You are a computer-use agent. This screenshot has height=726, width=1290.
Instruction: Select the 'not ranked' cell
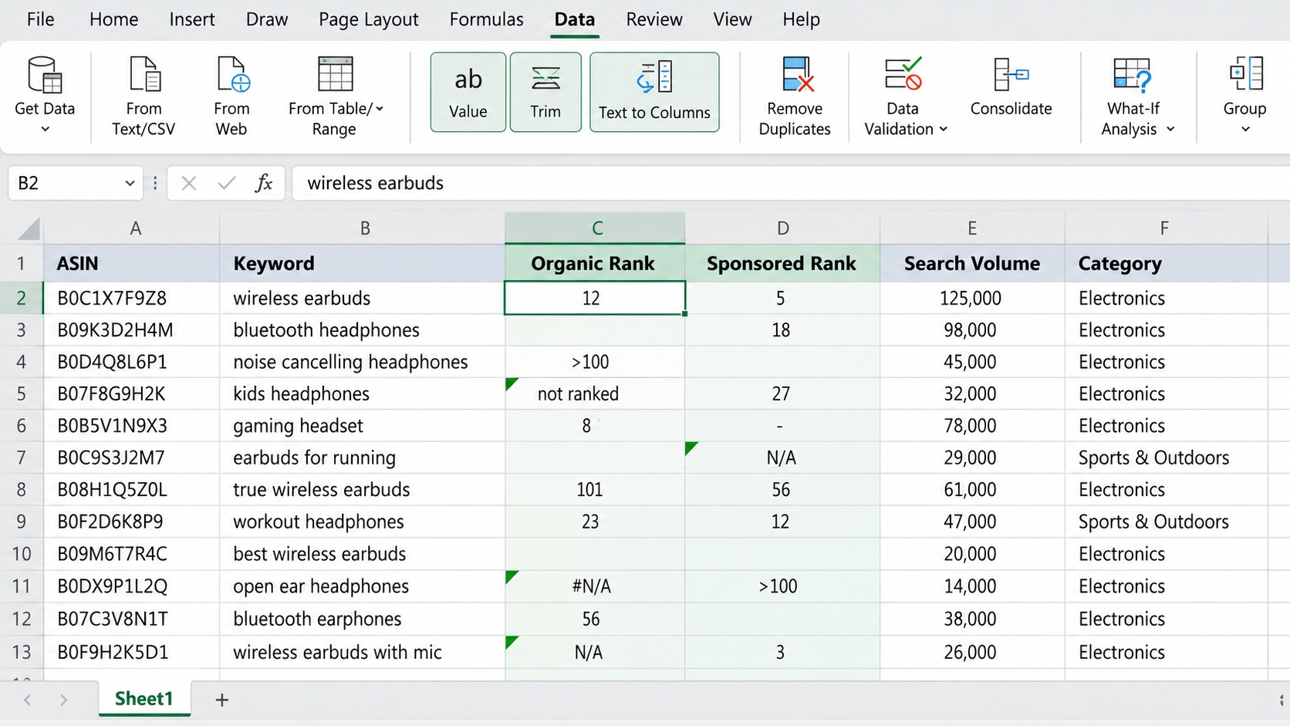(595, 394)
